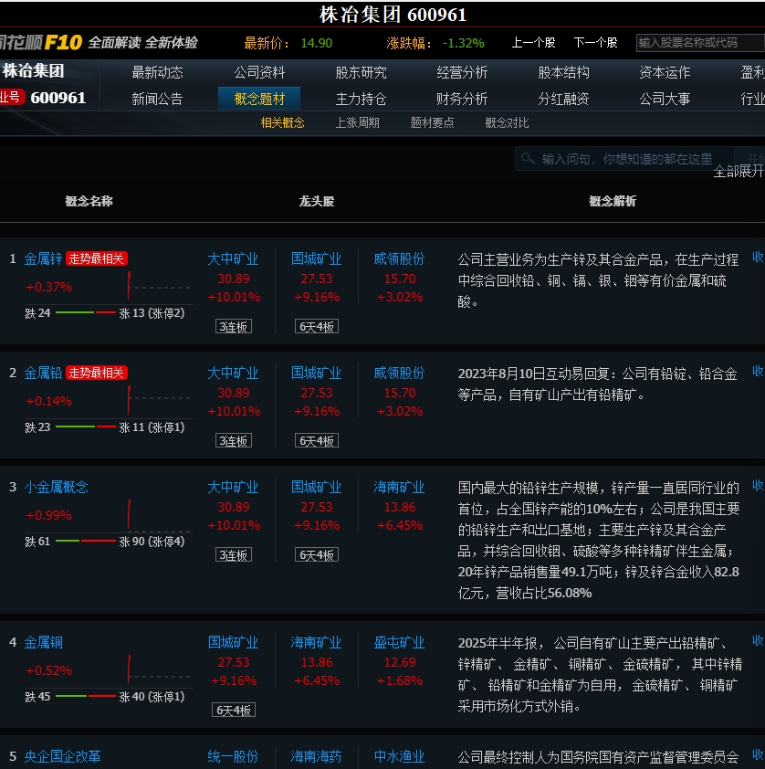Open the 资本运作 tab

click(665, 72)
